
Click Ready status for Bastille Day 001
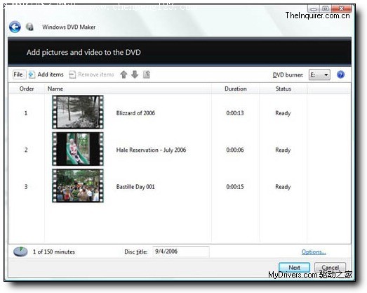283,187
